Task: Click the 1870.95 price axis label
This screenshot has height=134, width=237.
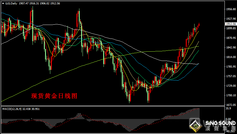Action: 230,38
